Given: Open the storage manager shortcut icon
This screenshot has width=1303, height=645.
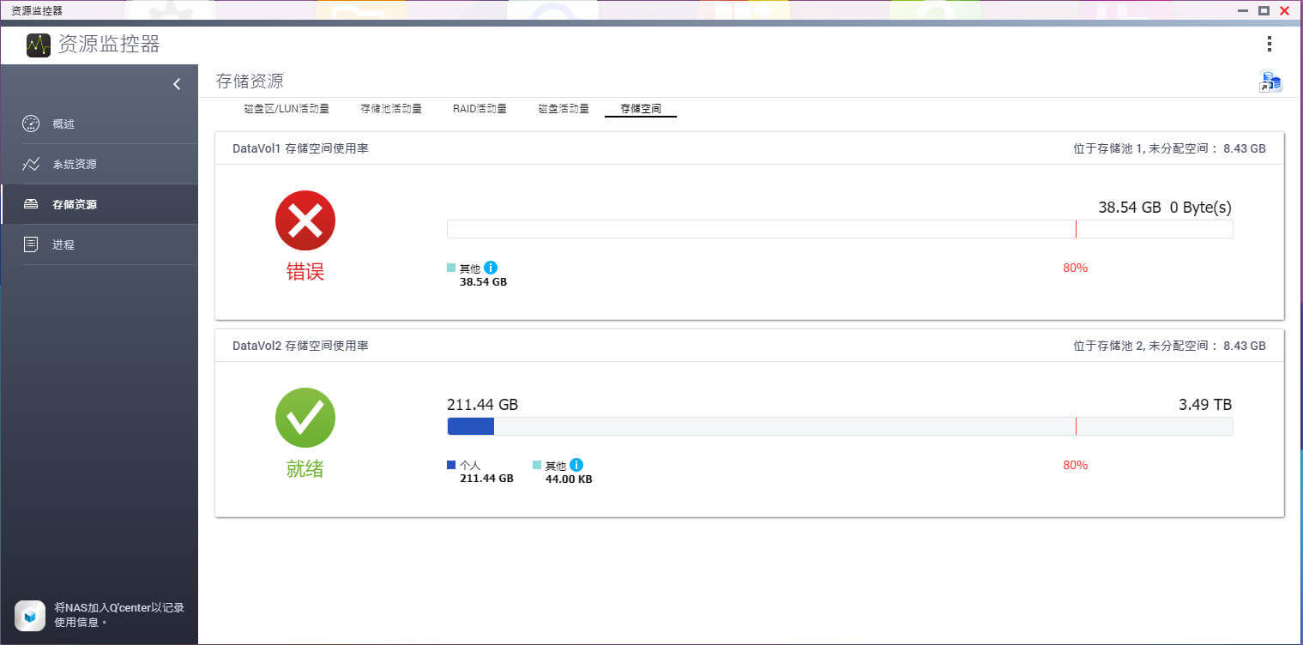Looking at the screenshot, I should click(x=1270, y=81).
